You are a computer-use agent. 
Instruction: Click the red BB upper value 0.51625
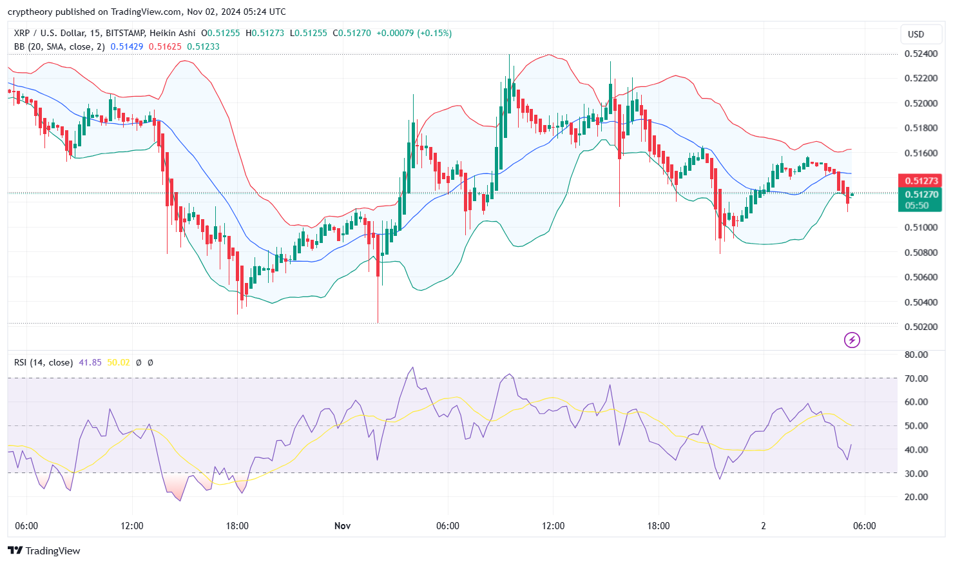pyautogui.click(x=165, y=46)
